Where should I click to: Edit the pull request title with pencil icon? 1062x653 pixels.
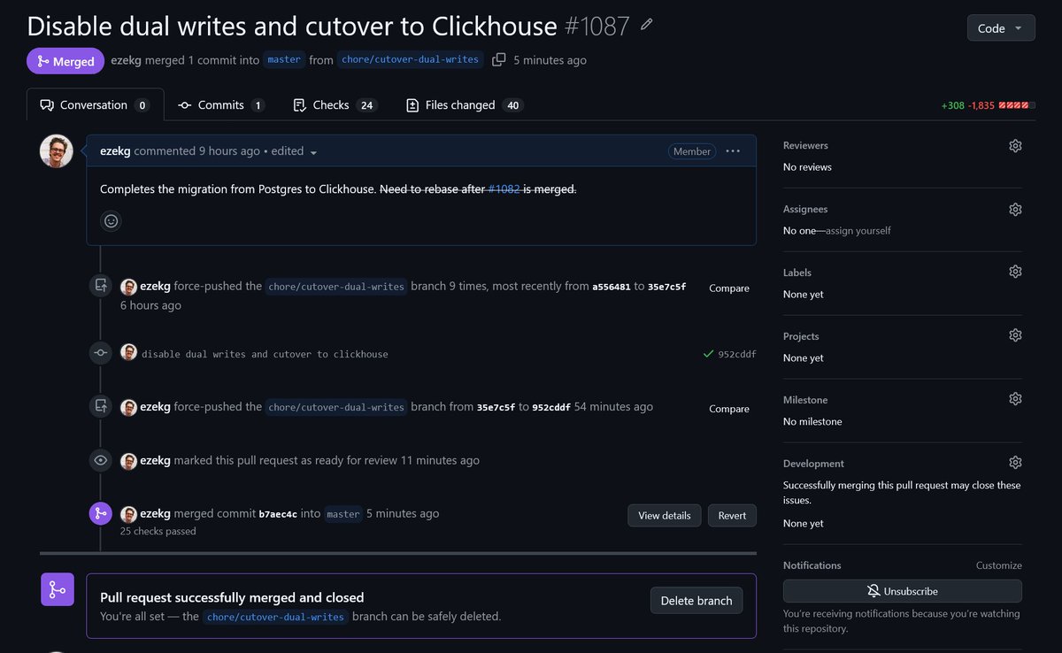(647, 25)
